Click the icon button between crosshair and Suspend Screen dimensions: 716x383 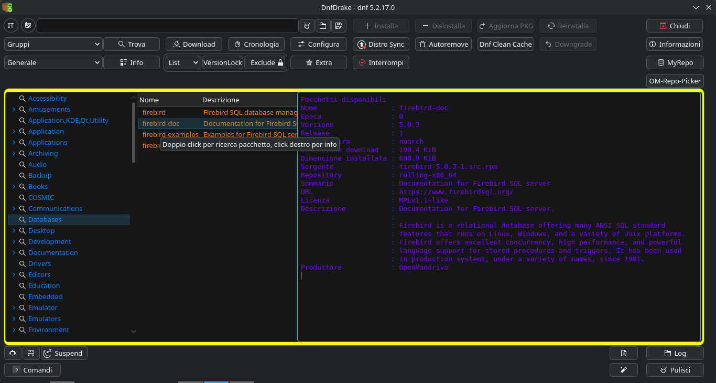click(31, 353)
